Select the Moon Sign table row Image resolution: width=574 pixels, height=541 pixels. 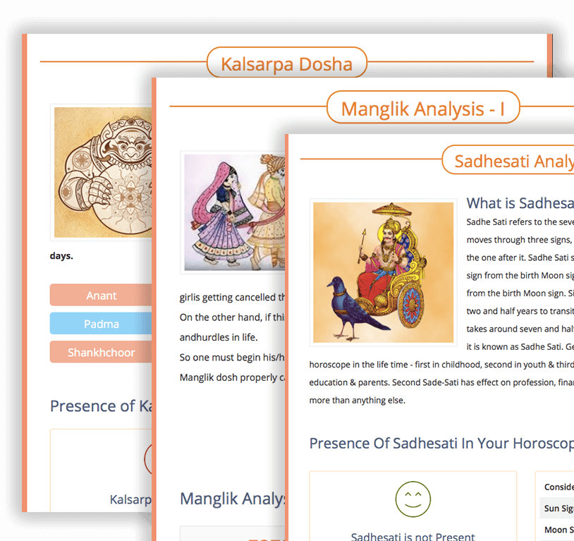click(556, 529)
